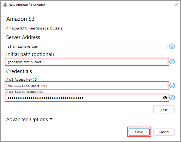Click the "Credentials" section heading
181x142 pixels.
(19, 71)
